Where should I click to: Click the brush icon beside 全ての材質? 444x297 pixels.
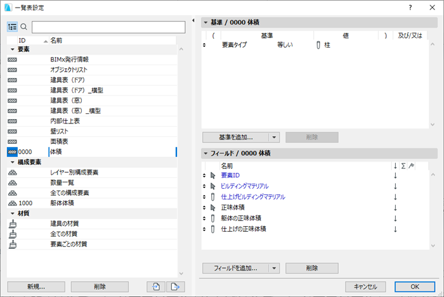(13, 234)
